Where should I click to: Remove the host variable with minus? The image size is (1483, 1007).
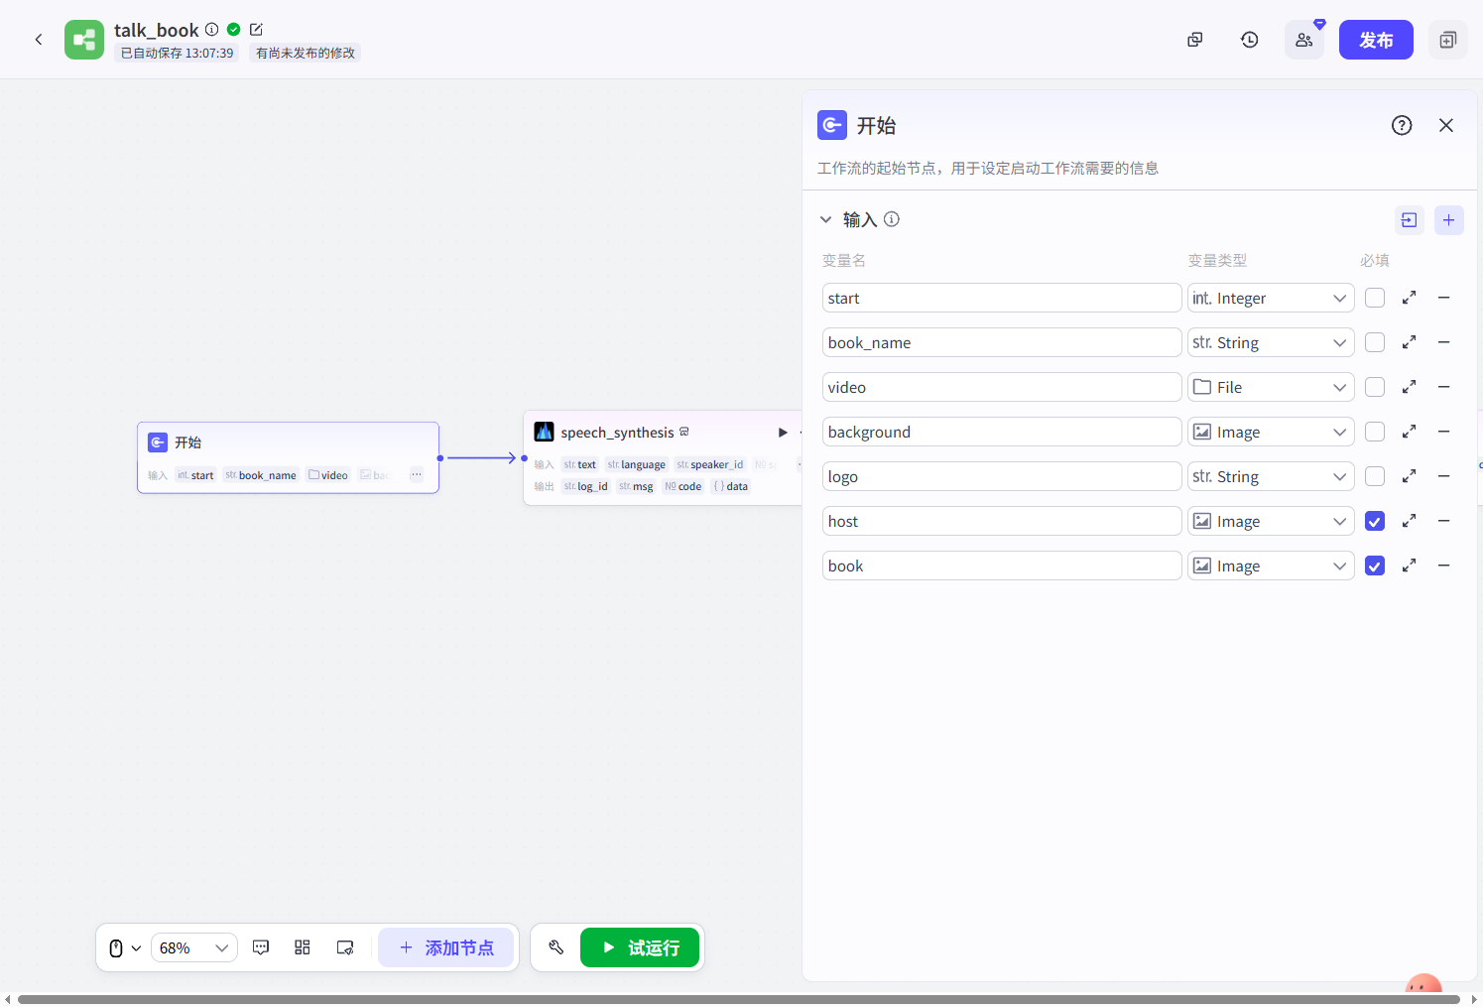[x=1444, y=521]
